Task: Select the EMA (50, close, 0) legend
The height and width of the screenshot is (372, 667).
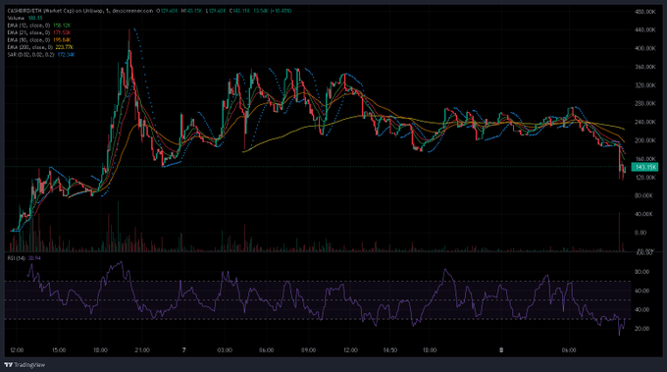Action: click(x=39, y=39)
